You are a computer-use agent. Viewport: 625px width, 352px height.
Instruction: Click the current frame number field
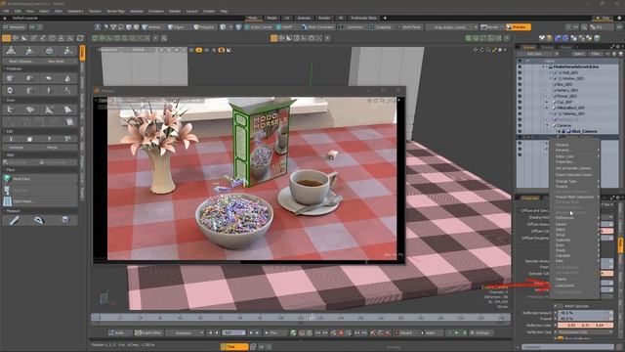[x=233, y=332]
